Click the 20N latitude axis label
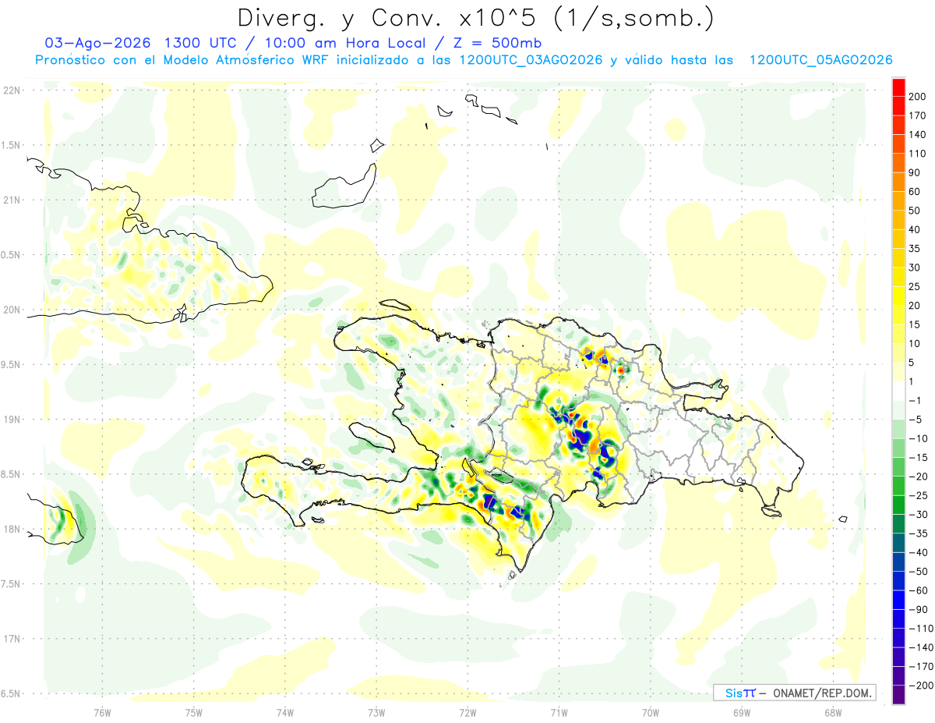Screen dimensions: 935x723 tap(11, 310)
